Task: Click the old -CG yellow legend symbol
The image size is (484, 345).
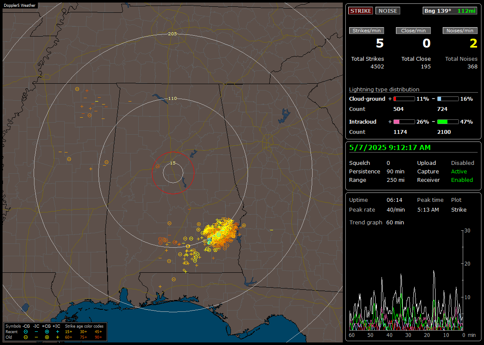Action: (x=26, y=337)
